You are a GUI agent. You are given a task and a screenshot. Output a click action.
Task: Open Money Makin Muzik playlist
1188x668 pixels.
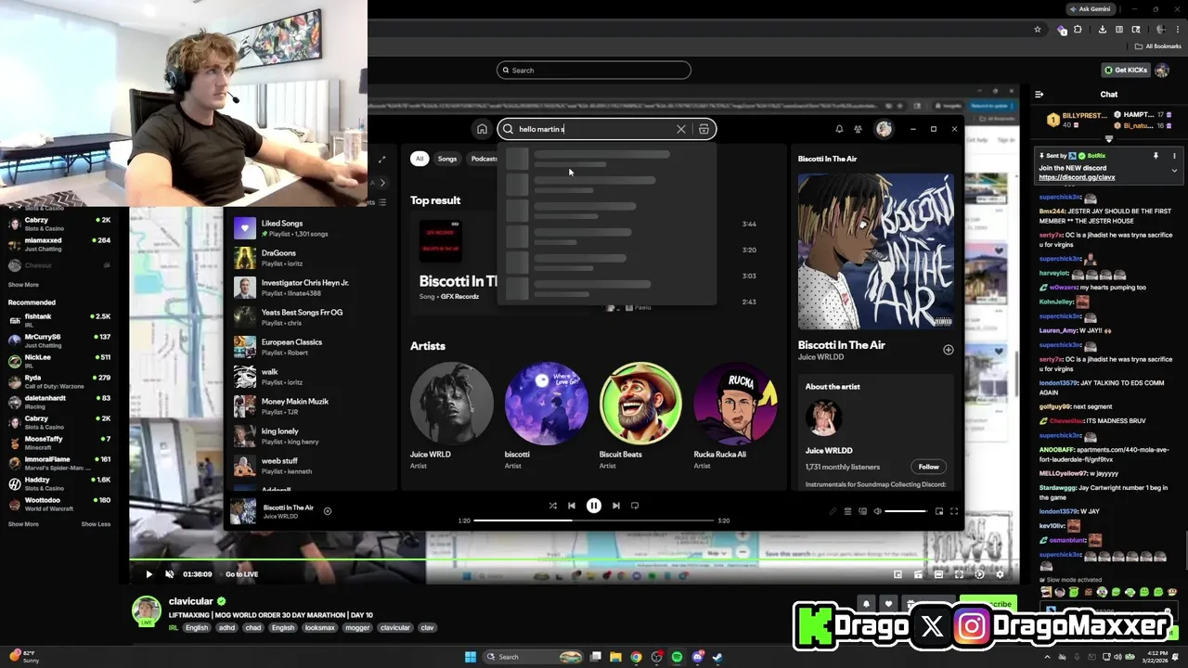[x=310, y=406]
